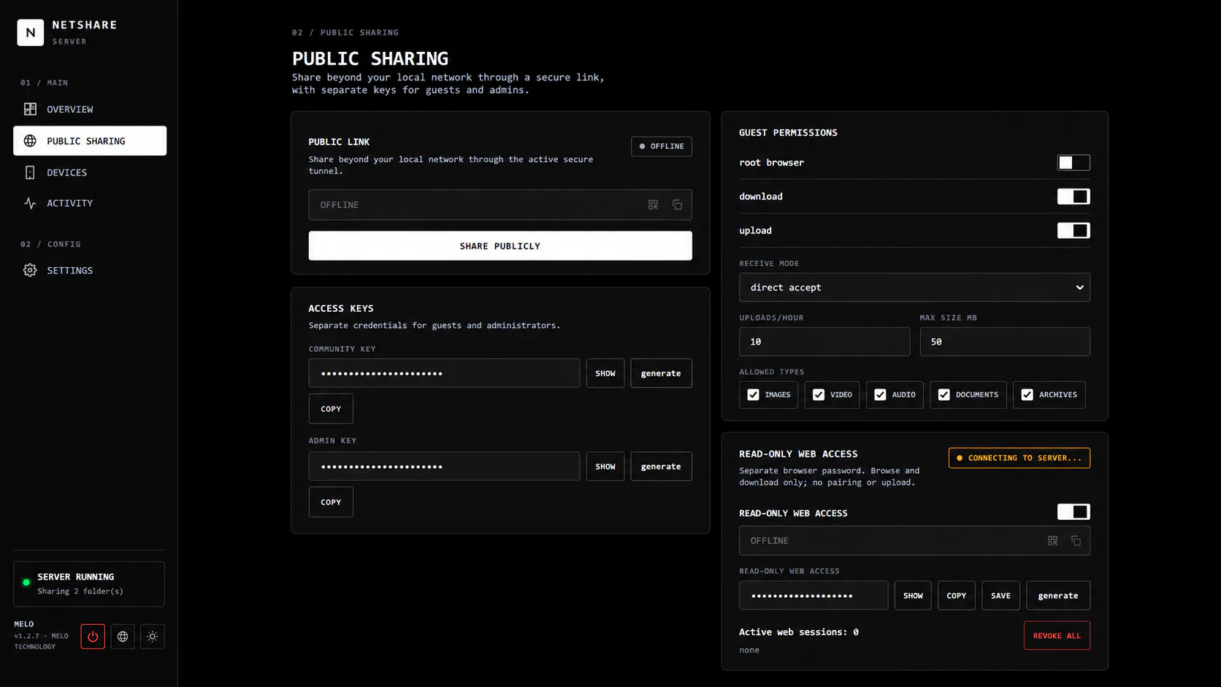Viewport: 1221px width, 687px height.
Task: Toggle the download permission switch
Action: point(1073,196)
